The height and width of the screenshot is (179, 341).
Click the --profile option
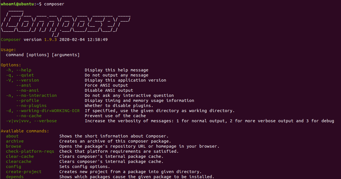click(28, 101)
